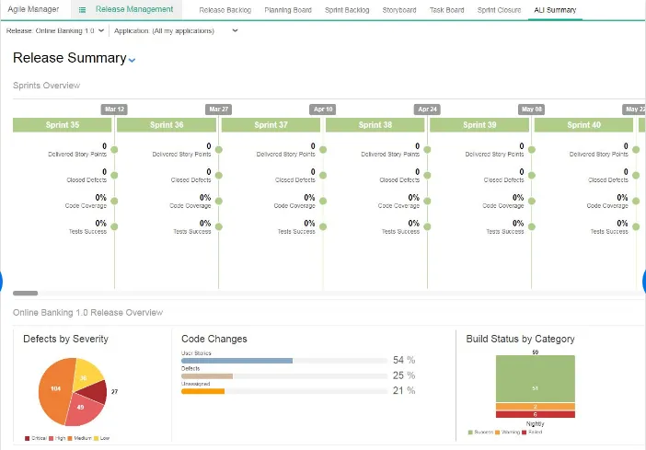The image size is (646, 450).
Task: Click the Sprint 39 header bar
Action: click(479, 125)
